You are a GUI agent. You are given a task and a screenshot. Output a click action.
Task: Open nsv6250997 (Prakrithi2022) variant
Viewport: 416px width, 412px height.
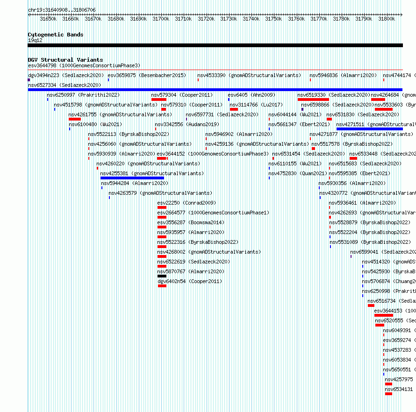click(x=83, y=95)
